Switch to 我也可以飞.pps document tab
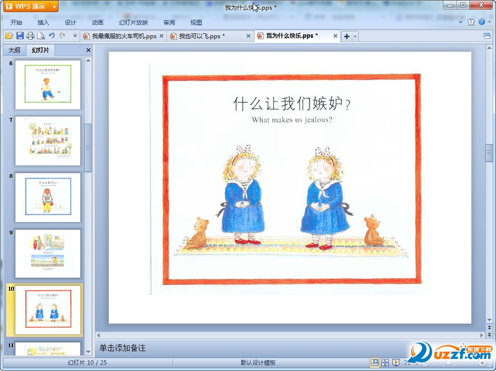496x371 pixels. pyautogui.click(x=202, y=36)
